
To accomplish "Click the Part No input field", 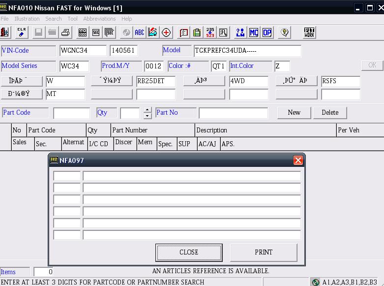I will click(x=234, y=113).
